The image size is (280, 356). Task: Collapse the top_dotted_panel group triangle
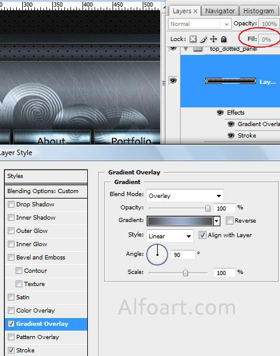pos(185,49)
